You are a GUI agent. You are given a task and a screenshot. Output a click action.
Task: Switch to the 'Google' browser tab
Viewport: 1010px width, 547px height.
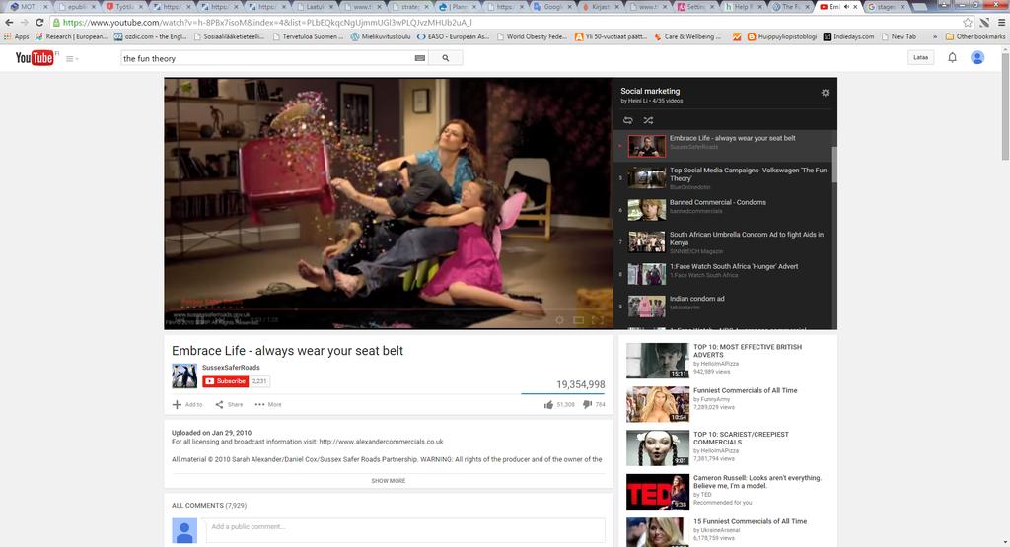tap(550, 7)
